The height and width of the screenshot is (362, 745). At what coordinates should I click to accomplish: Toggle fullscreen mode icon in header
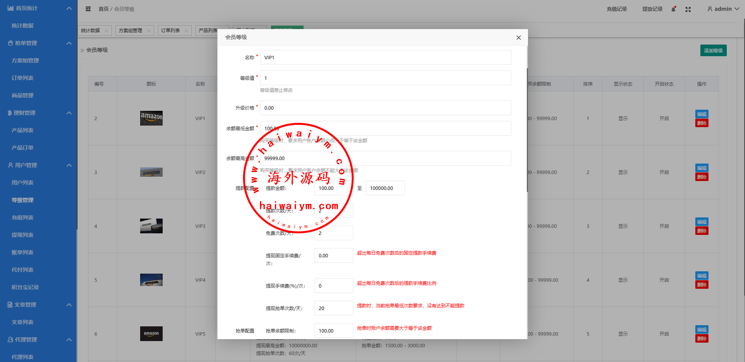[x=688, y=9]
